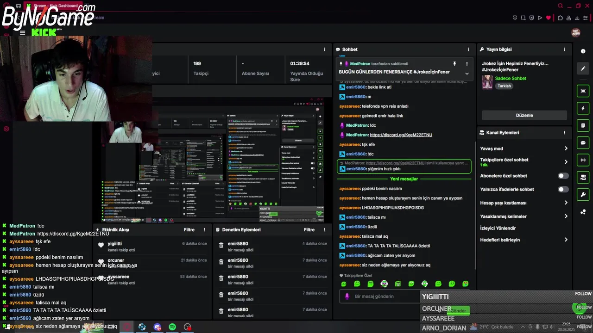Click the first green emote under Takipçilere Özel

coord(343,284)
